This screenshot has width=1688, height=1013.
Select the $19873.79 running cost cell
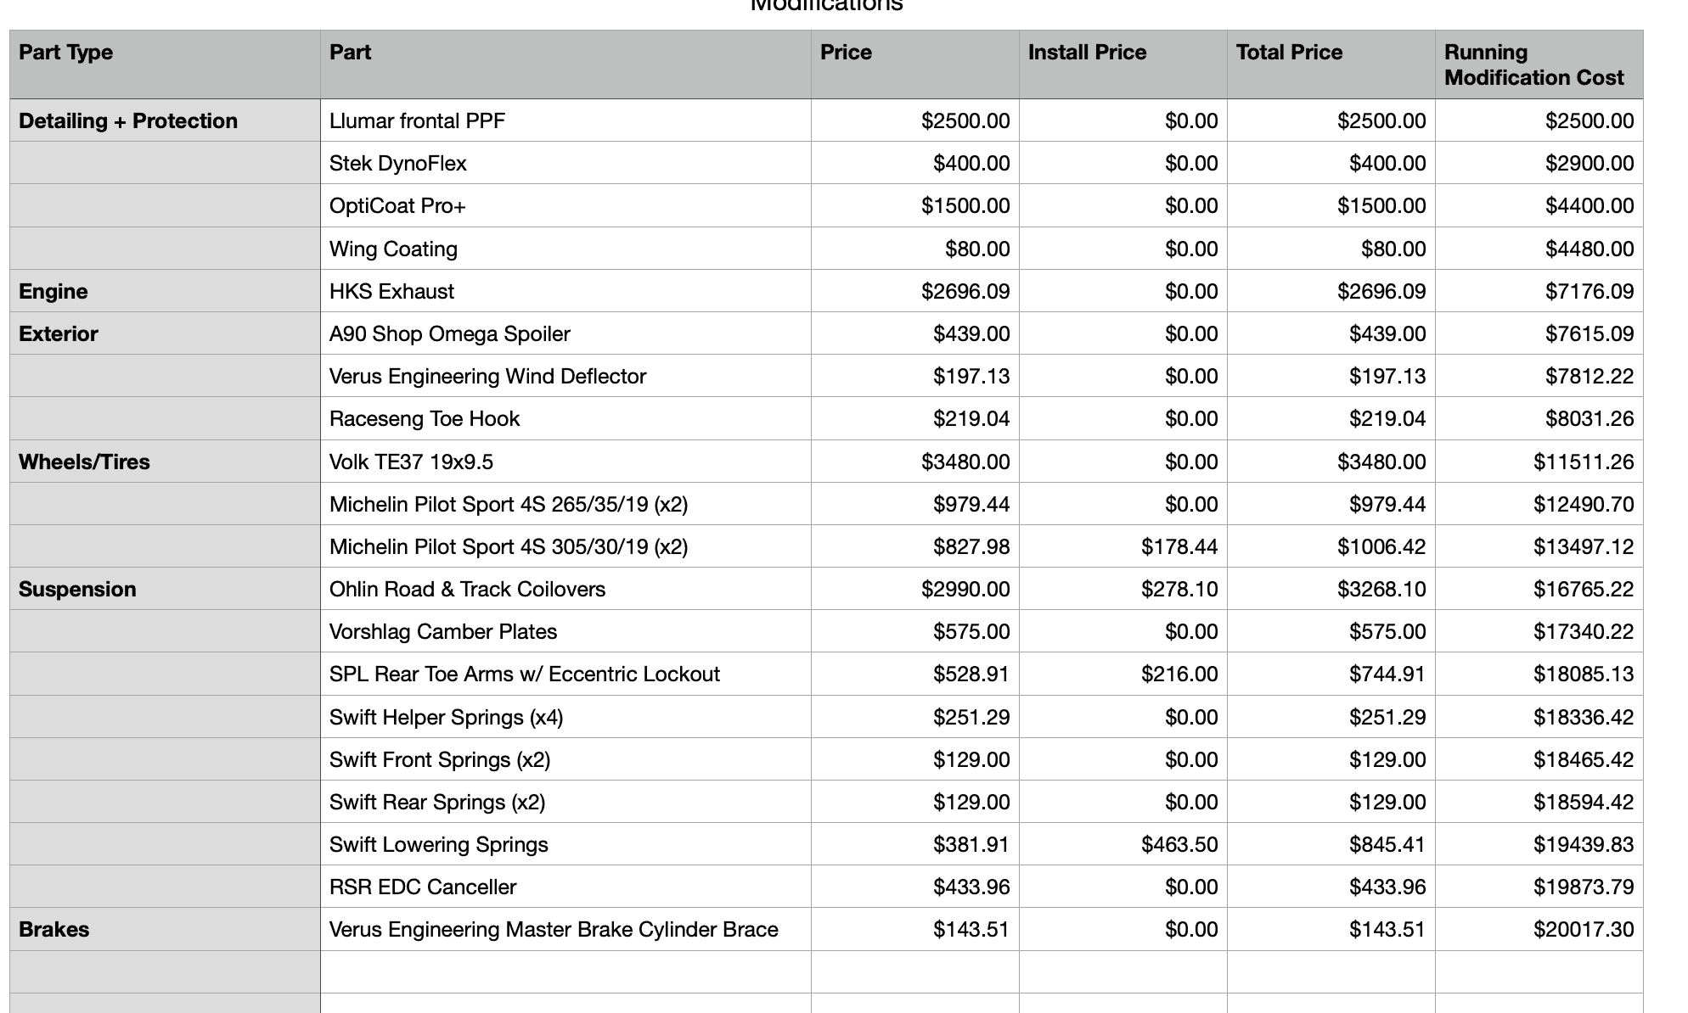click(1539, 887)
